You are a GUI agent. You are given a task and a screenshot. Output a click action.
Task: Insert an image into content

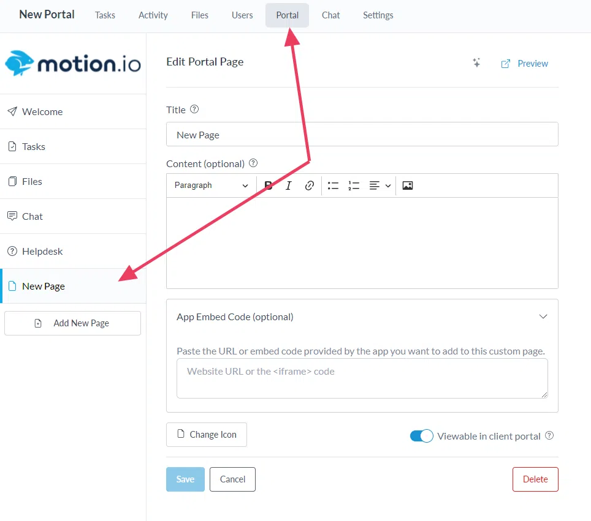408,186
